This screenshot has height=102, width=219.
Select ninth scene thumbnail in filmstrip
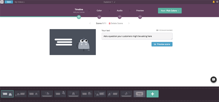tap(113, 94)
